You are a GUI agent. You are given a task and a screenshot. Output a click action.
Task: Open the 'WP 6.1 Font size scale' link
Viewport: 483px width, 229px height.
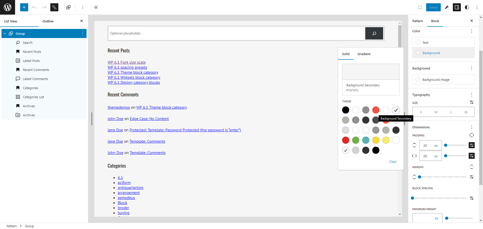(x=127, y=62)
